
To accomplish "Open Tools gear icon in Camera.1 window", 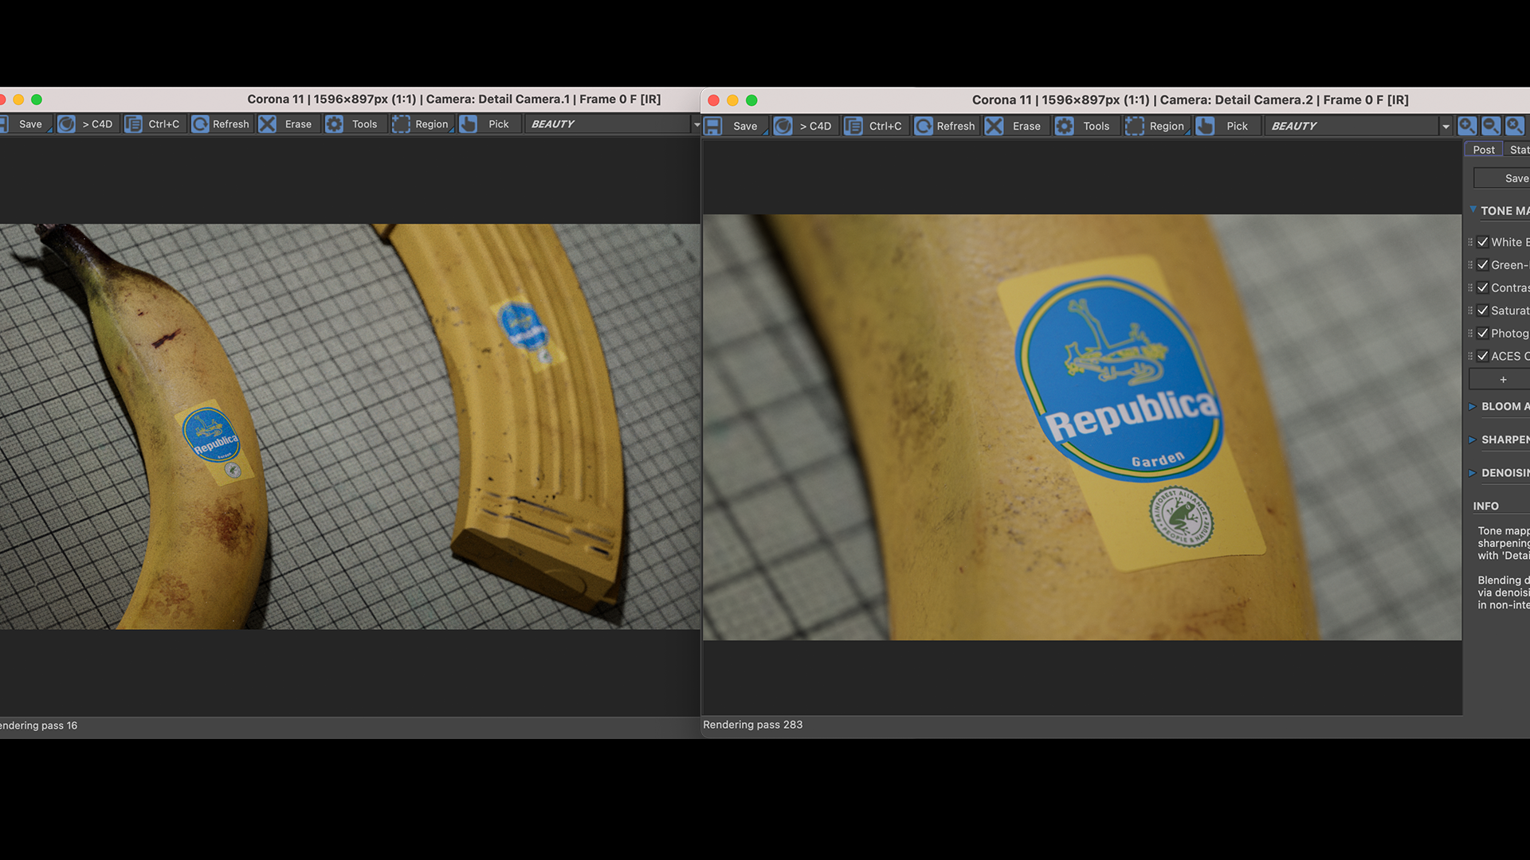I will point(334,124).
